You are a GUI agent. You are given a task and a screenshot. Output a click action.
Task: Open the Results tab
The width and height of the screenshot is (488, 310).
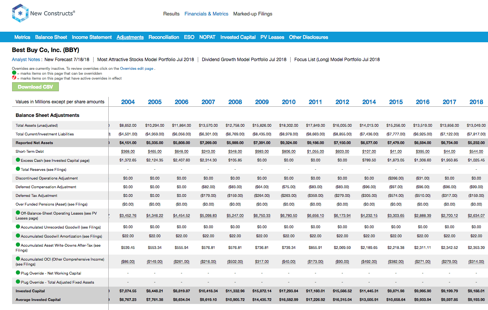(171, 14)
